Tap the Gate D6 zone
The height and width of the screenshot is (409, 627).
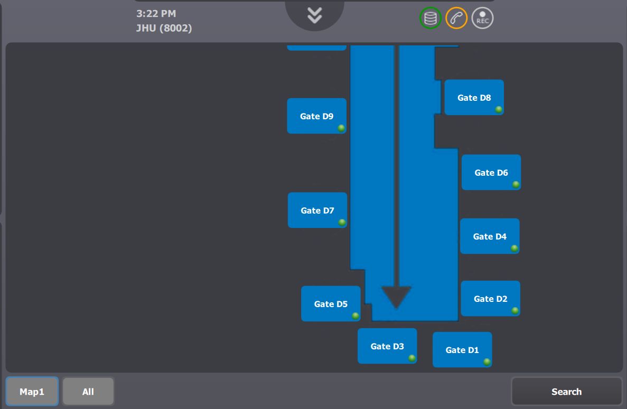[x=491, y=172]
